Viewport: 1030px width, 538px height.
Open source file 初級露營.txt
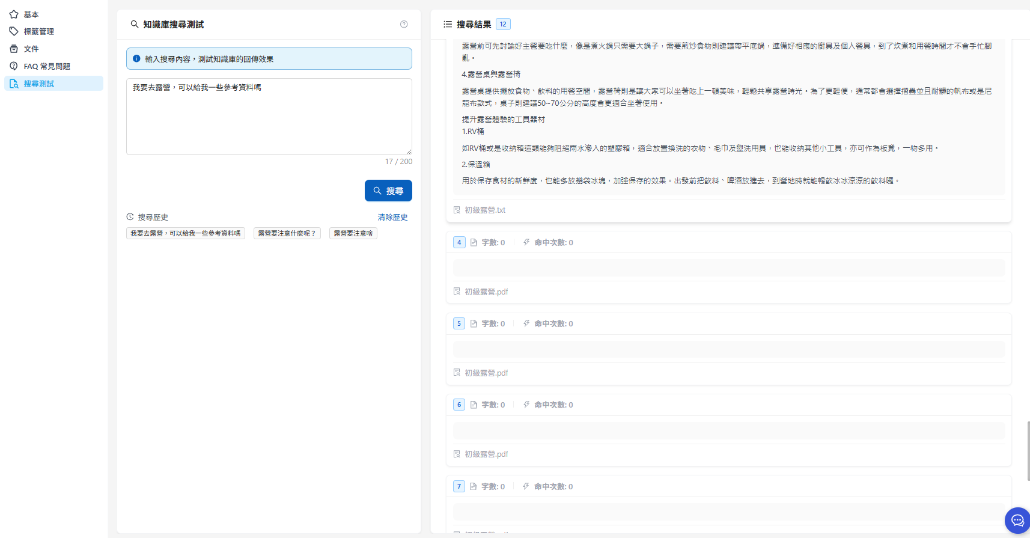pos(484,210)
